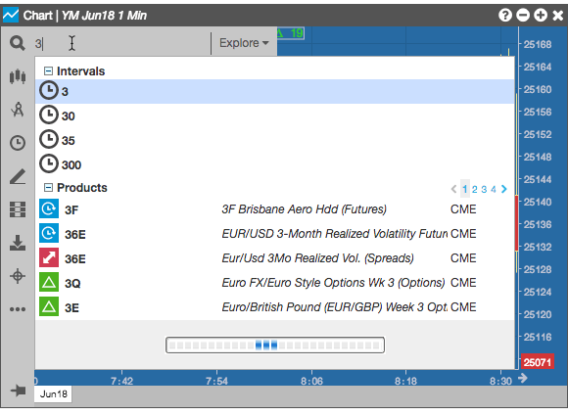Open the Explore dropdown

[244, 43]
